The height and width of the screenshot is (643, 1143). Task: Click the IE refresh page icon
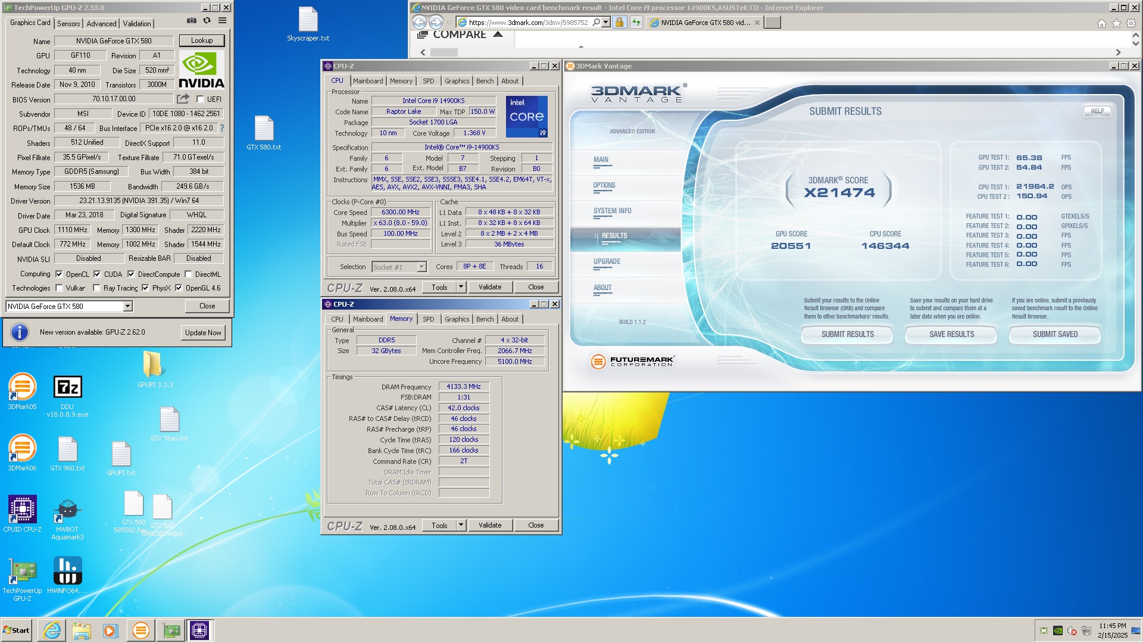636,23
